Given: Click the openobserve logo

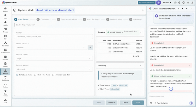Looking at the screenshot, I should pyautogui.click(x=9, y=3).
